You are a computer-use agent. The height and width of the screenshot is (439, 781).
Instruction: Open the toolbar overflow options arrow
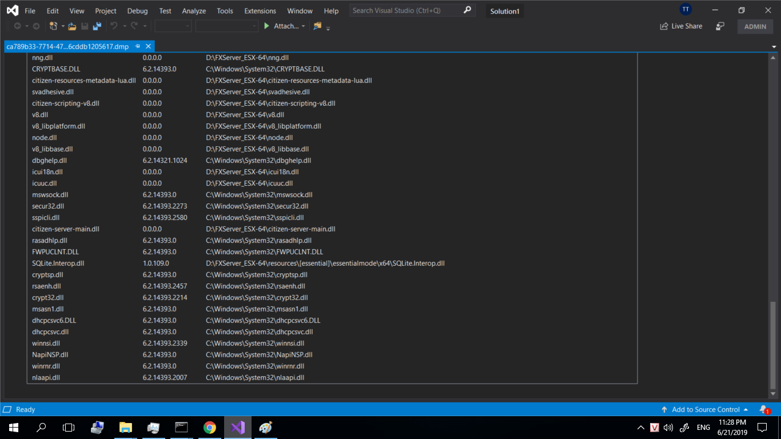pyautogui.click(x=328, y=27)
